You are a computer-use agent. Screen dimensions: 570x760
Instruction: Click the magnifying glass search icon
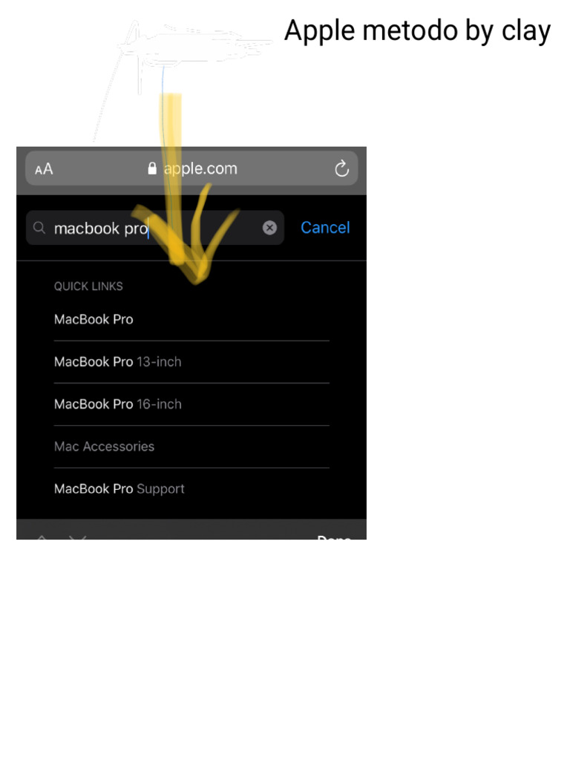point(39,227)
